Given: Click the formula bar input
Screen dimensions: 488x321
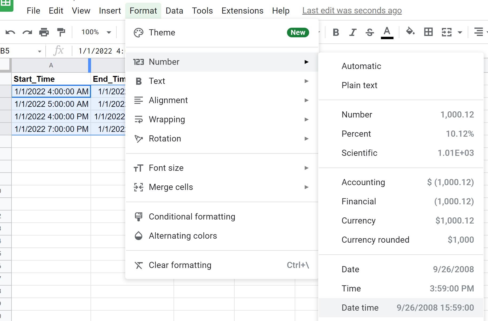Looking at the screenshot, I should 101,51.
